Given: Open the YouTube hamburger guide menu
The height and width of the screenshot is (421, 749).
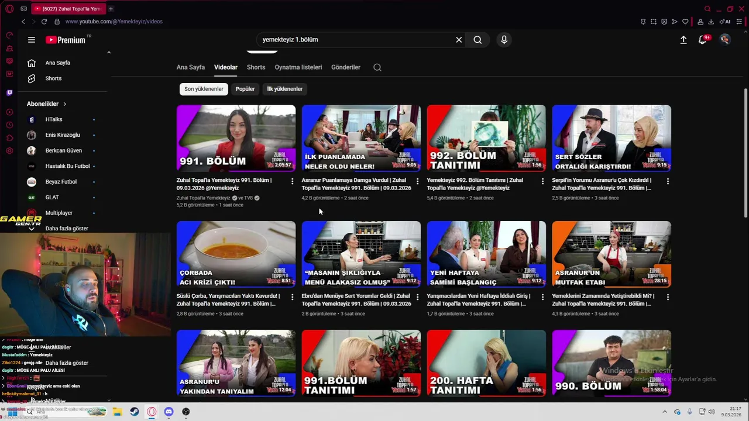Looking at the screenshot, I should pos(32,40).
